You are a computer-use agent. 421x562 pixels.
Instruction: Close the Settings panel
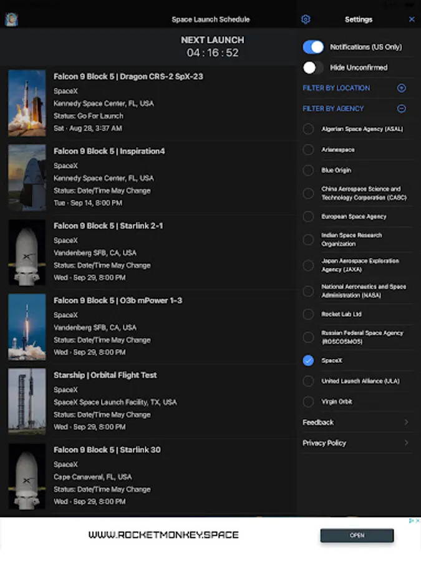coord(412,19)
